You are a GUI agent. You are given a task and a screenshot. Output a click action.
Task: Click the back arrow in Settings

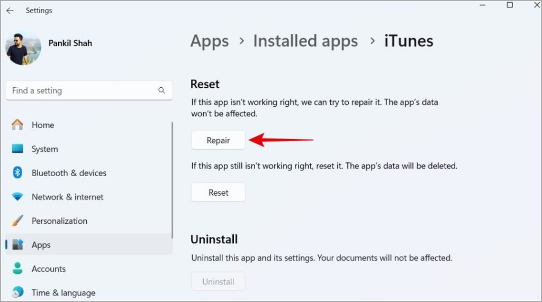(10, 11)
